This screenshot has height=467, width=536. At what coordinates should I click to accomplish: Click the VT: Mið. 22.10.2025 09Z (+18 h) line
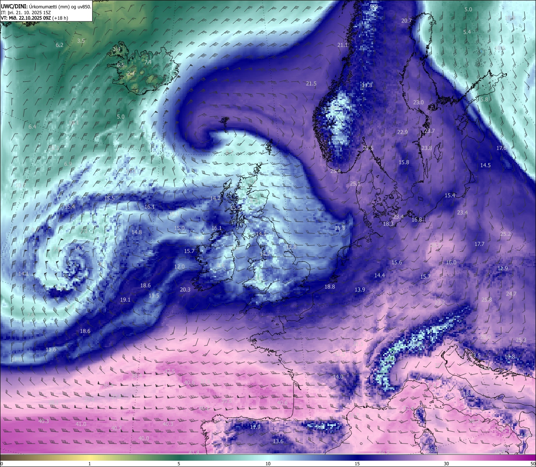35,18
